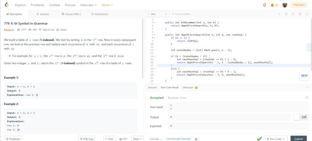
Task: Open the Contest page
Action: pos(55,5)
